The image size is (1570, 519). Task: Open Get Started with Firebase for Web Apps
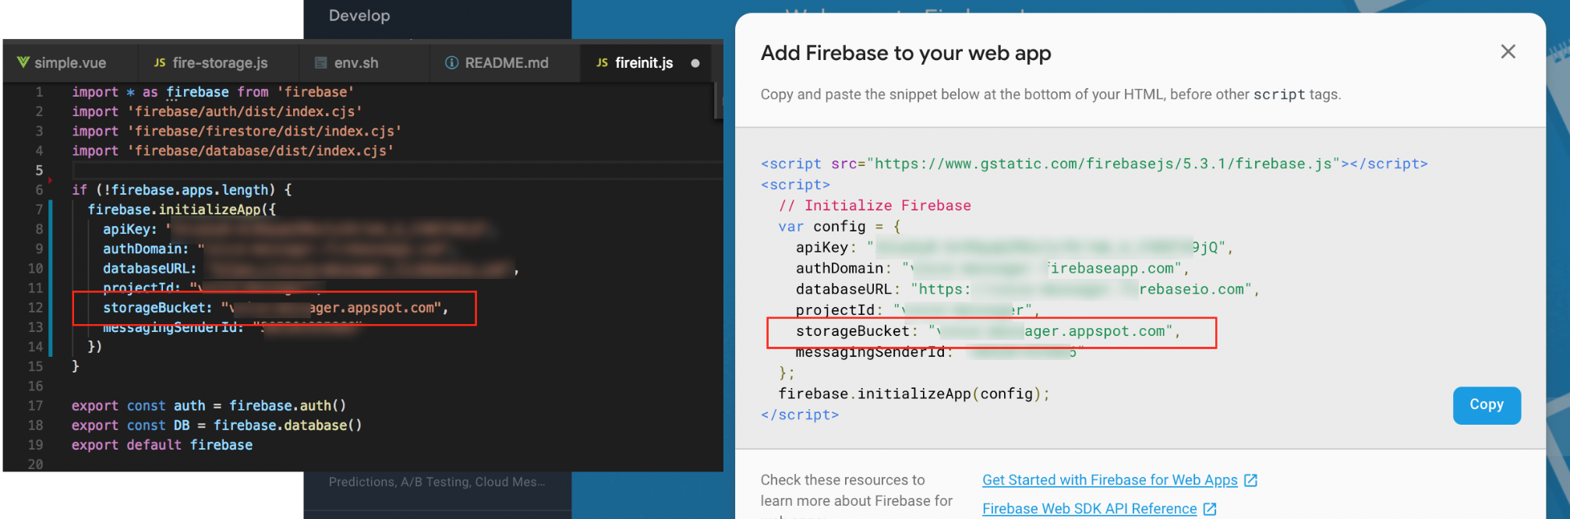point(1109,480)
